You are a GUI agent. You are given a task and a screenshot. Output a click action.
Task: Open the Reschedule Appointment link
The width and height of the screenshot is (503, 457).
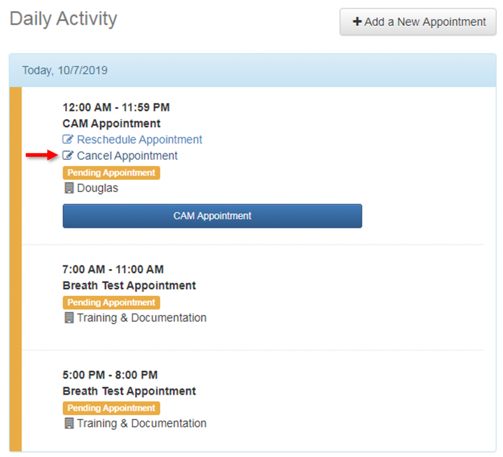(140, 140)
